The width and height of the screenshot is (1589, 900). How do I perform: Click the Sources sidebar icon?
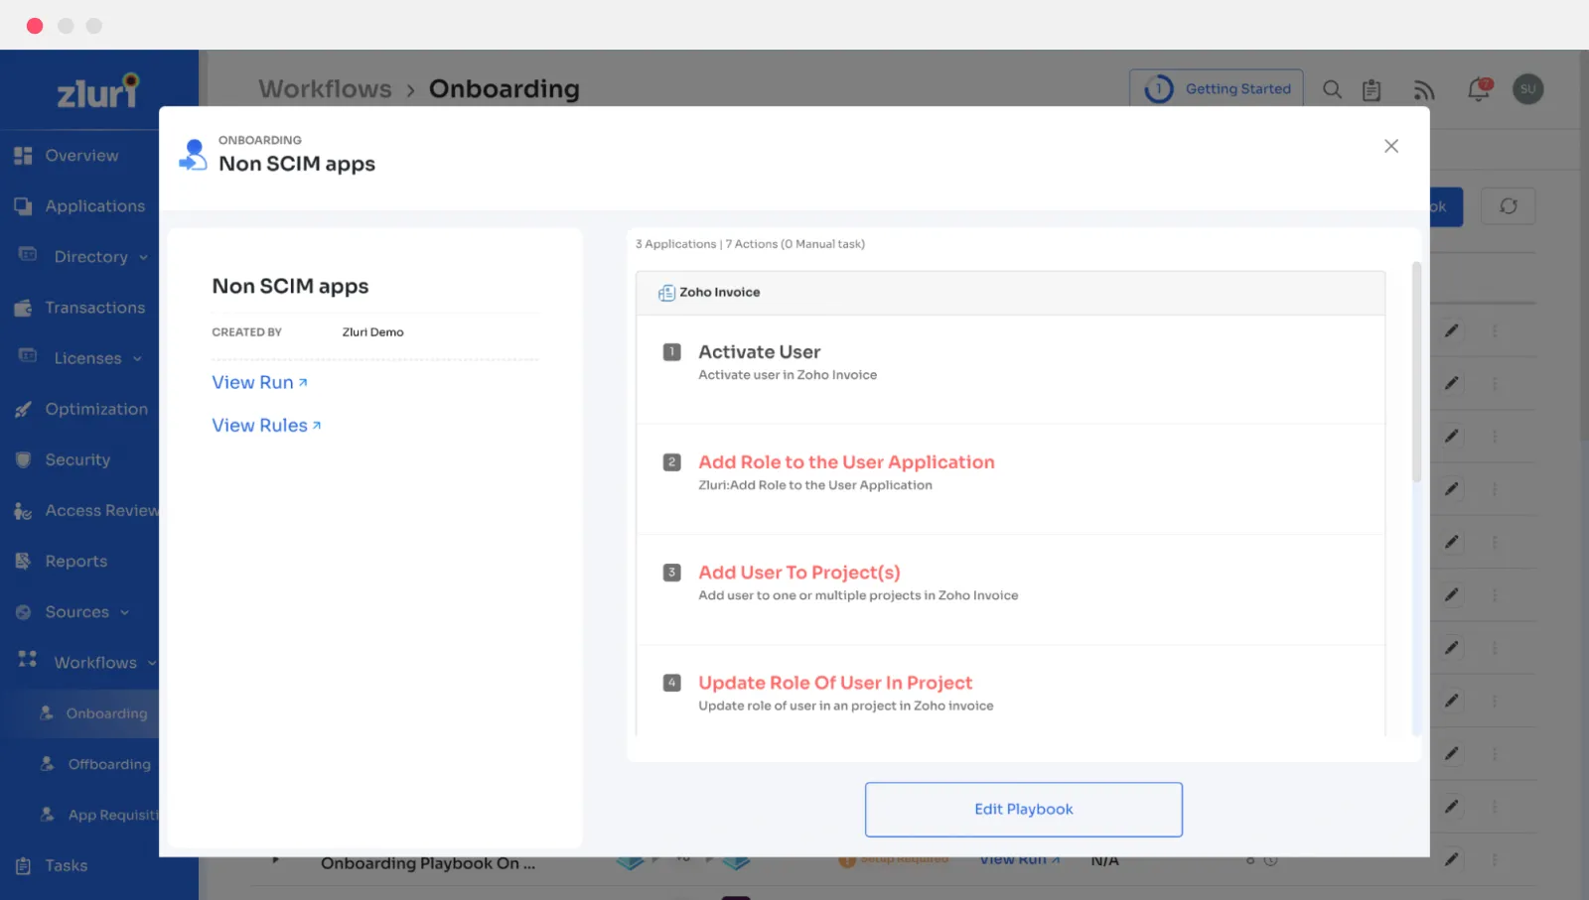click(x=23, y=612)
